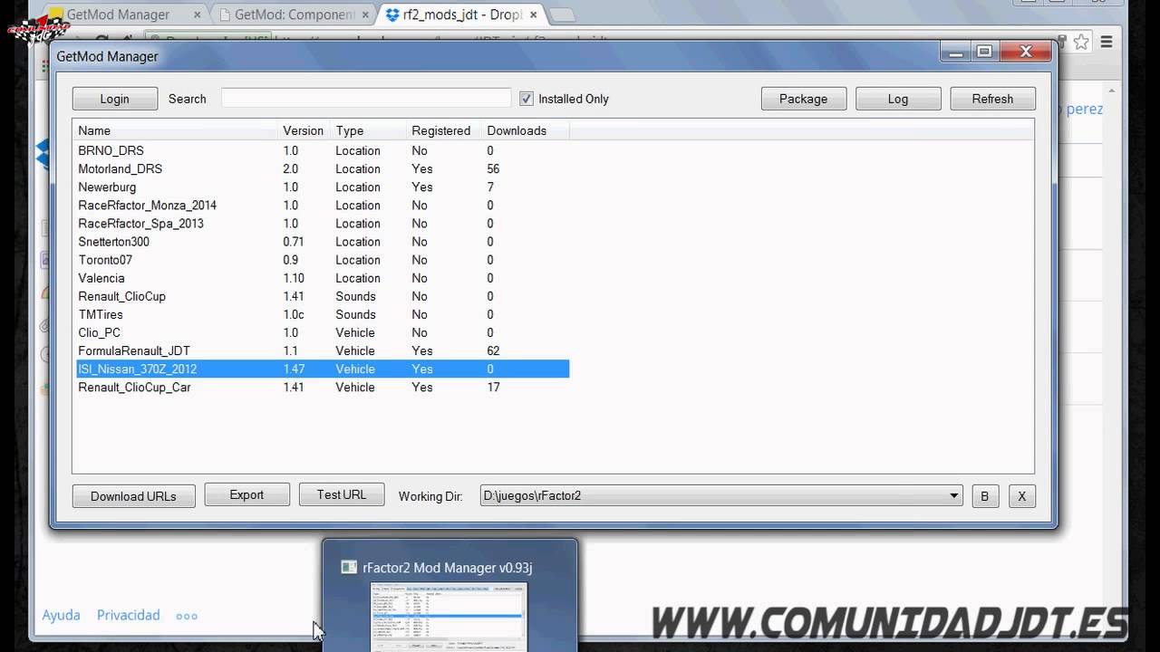This screenshot has height=652, width=1160.
Task: Bookmark page with star icon
Action: 1081,42
